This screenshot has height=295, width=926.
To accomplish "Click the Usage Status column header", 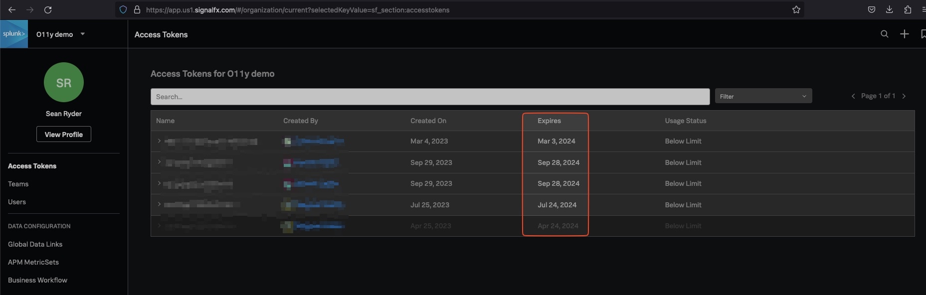I will click(686, 121).
